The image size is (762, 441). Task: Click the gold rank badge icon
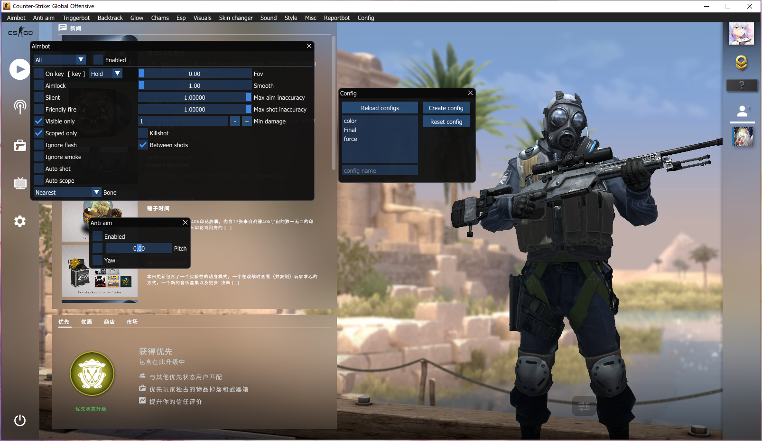point(741,63)
